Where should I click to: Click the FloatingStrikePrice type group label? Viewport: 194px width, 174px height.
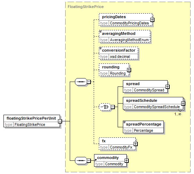[x=86, y=7]
